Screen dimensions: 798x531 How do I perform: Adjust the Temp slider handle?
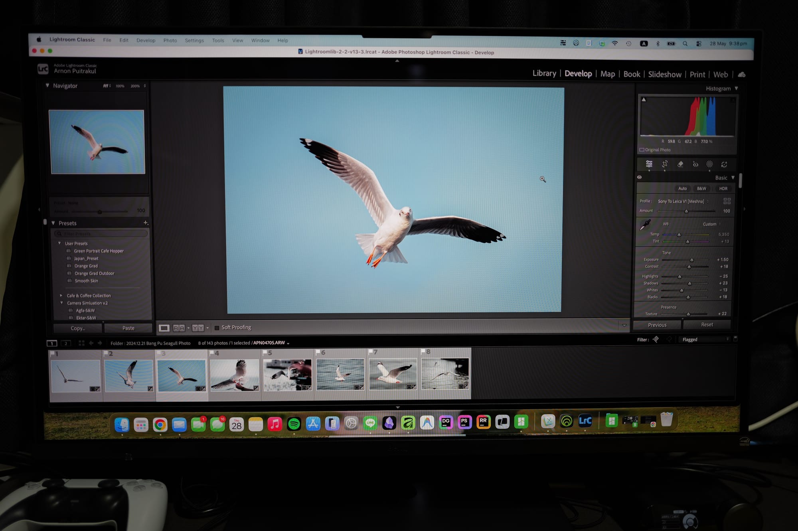pyautogui.click(x=679, y=235)
